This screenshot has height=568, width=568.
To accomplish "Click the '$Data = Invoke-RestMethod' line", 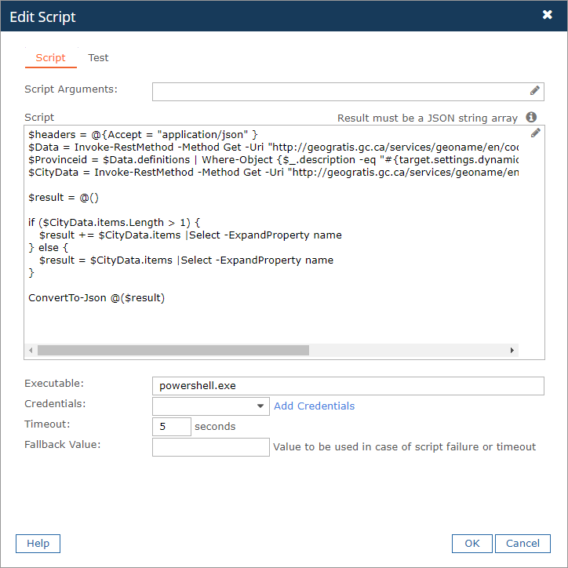I will [x=273, y=147].
